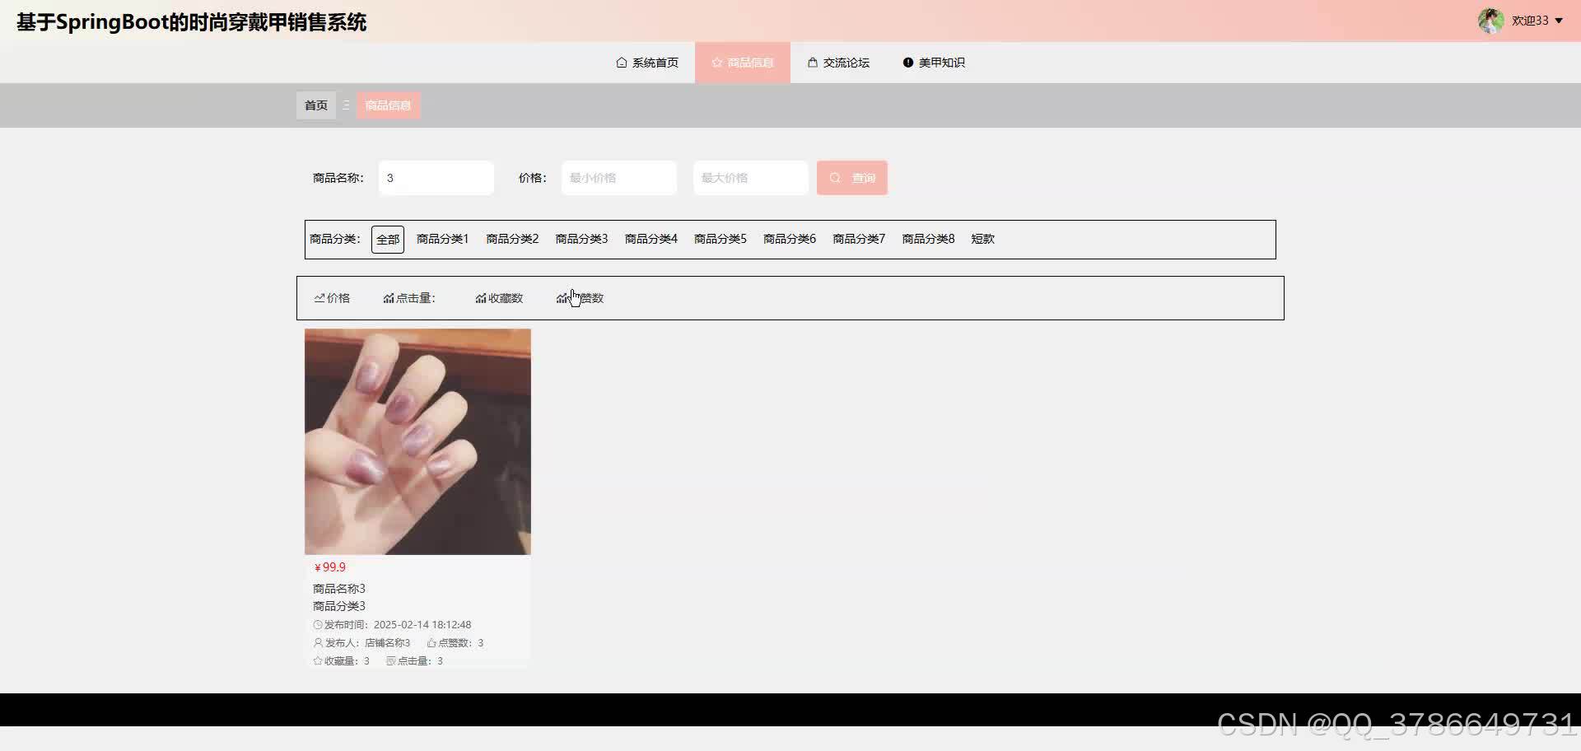Select the 商品分类3 filter
The image size is (1581, 751).
581,239
